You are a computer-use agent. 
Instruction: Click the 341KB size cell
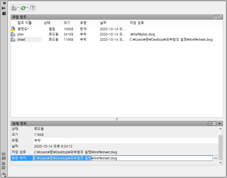(x=68, y=34)
